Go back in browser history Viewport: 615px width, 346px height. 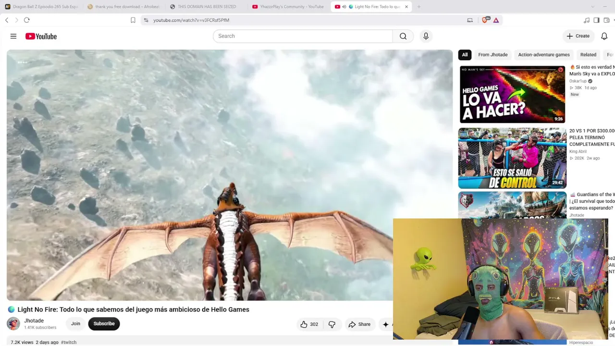tap(7, 20)
